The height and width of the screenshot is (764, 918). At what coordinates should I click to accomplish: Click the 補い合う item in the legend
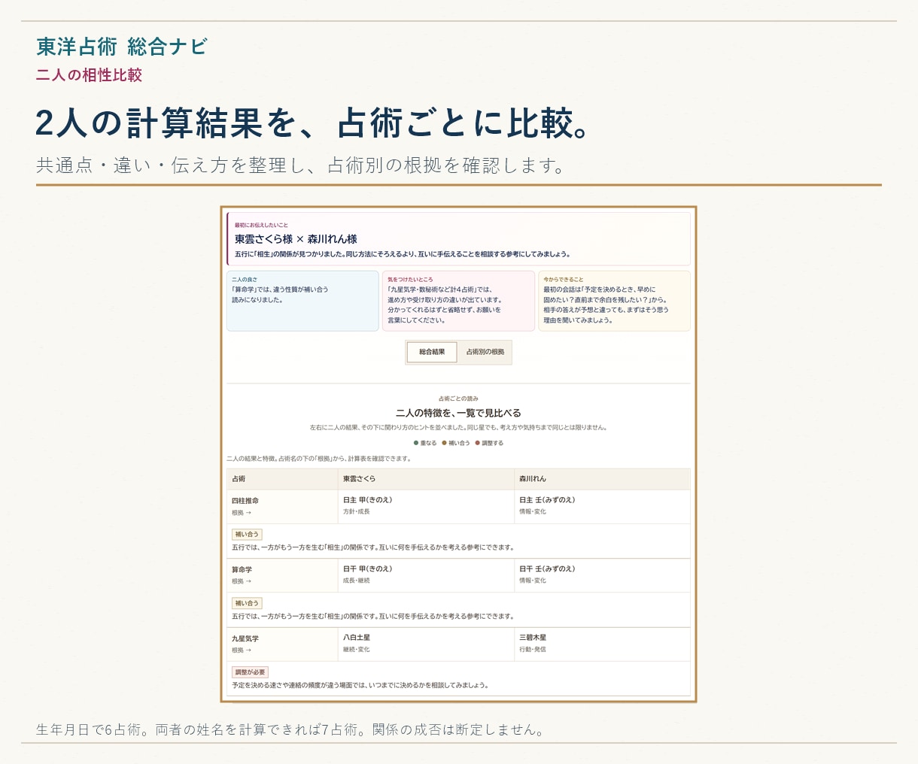point(456,443)
